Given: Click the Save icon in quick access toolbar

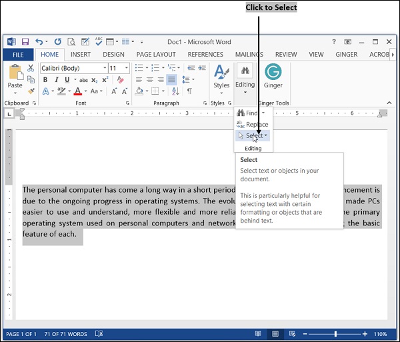Looking at the screenshot, I should click(x=25, y=41).
